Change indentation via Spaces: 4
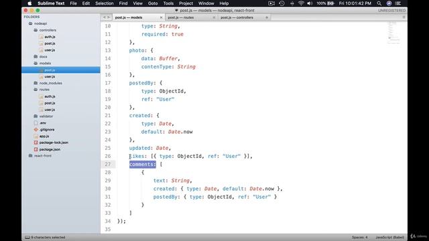 (359, 238)
